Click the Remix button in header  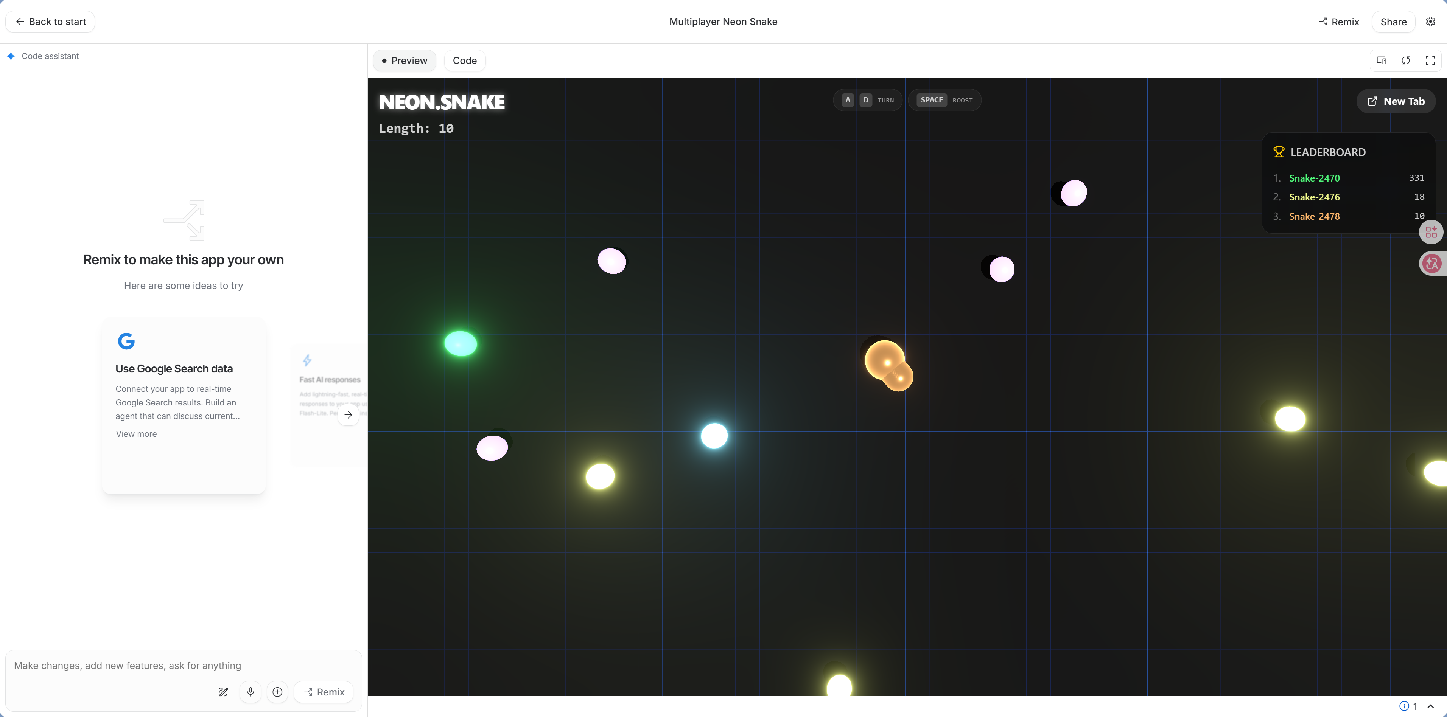coord(1339,22)
